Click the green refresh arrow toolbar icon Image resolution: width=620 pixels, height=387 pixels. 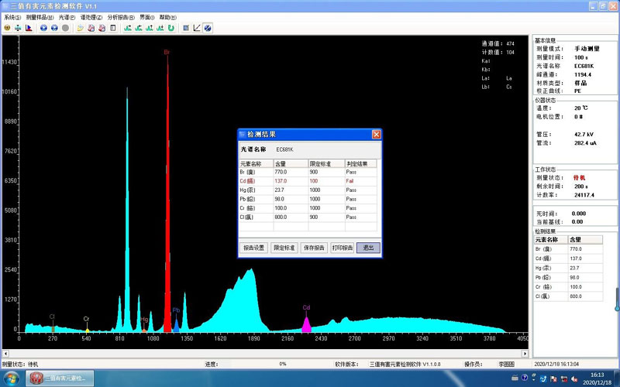click(x=170, y=28)
